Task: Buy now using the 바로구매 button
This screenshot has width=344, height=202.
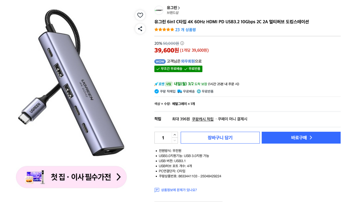Action: tap(301, 137)
